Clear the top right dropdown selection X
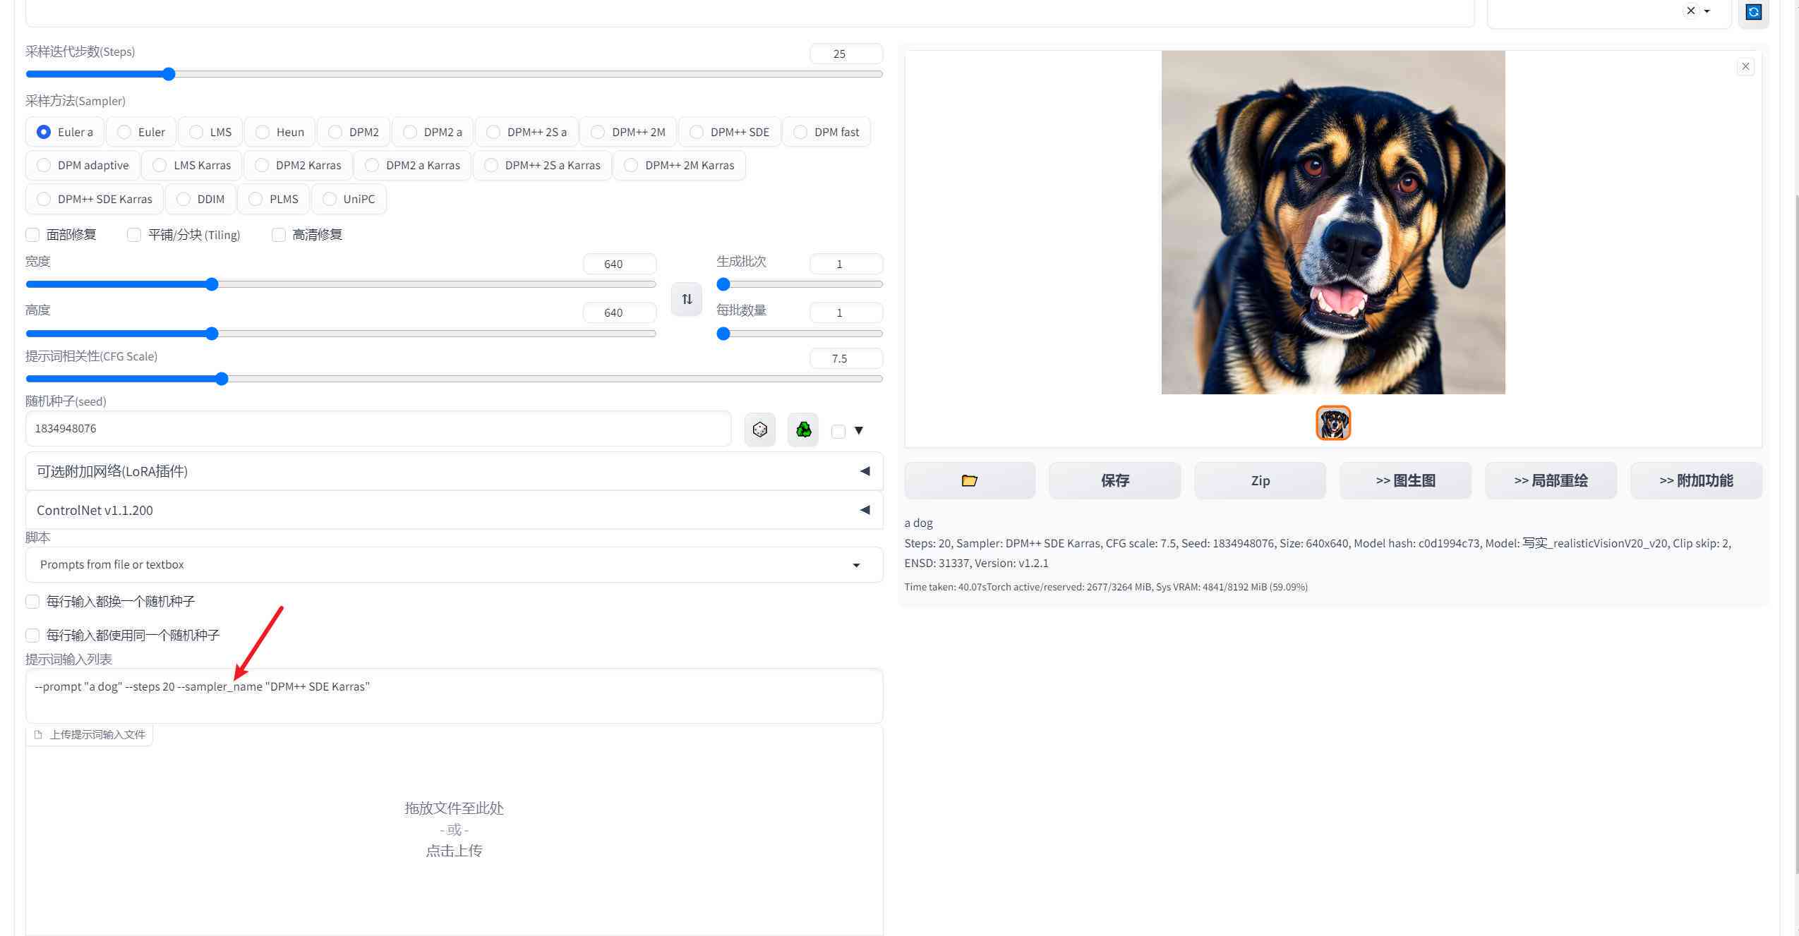The width and height of the screenshot is (1799, 936). [1690, 11]
